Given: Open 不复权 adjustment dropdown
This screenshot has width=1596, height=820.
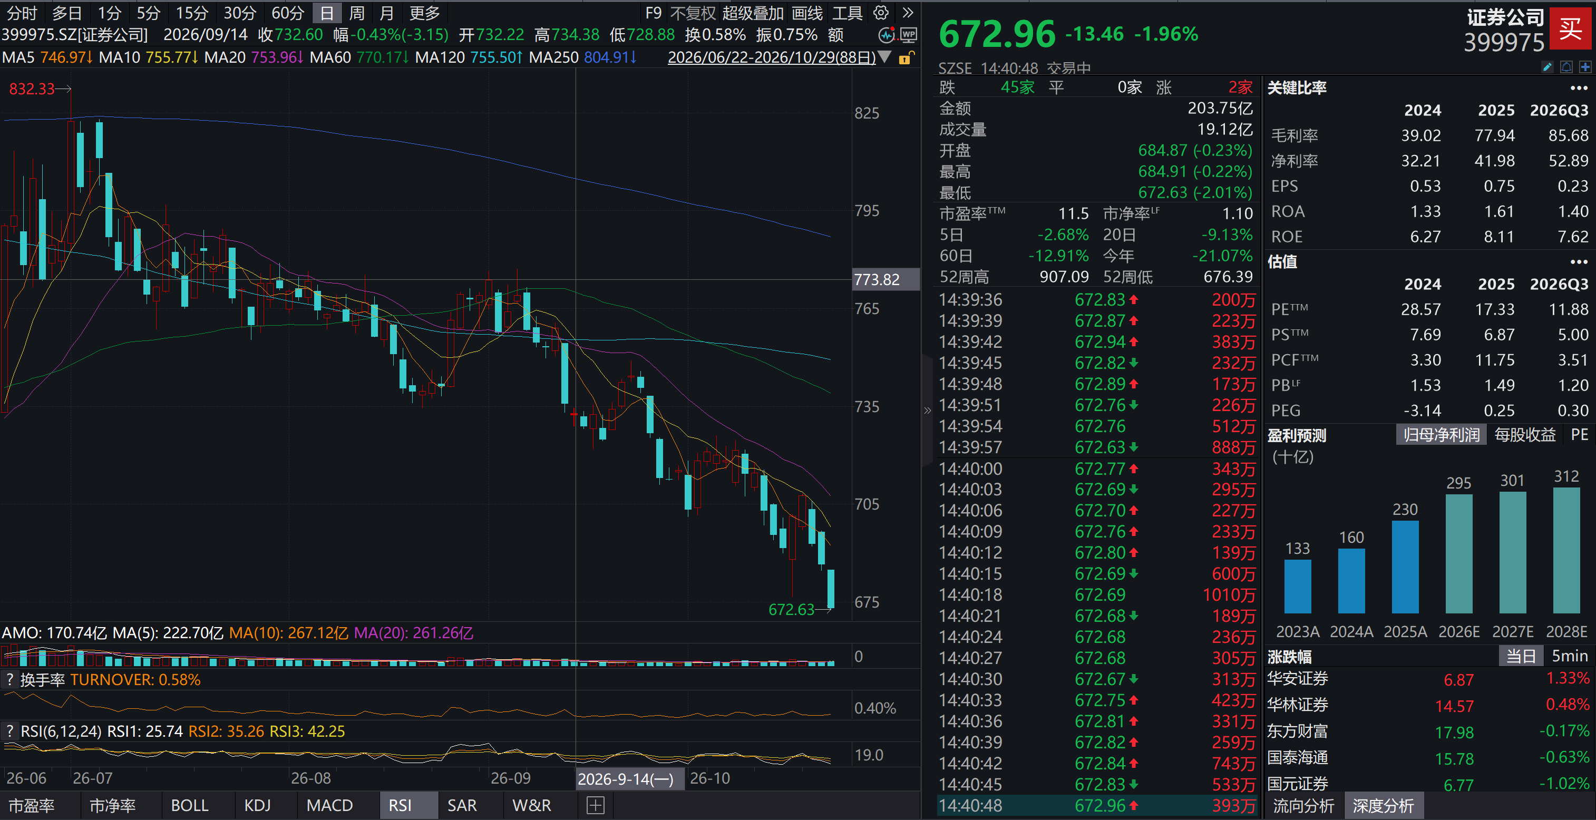Looking at the screenshot, I should (693, 13).
